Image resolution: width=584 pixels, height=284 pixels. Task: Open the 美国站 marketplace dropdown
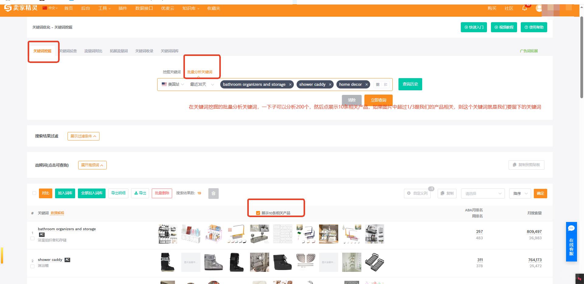(x=173, y=84)
